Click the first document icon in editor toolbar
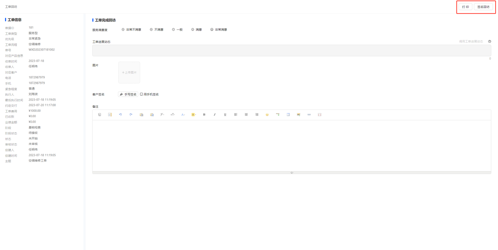Image resolution: width=498 pixels, height=250 pixels. 100,115
